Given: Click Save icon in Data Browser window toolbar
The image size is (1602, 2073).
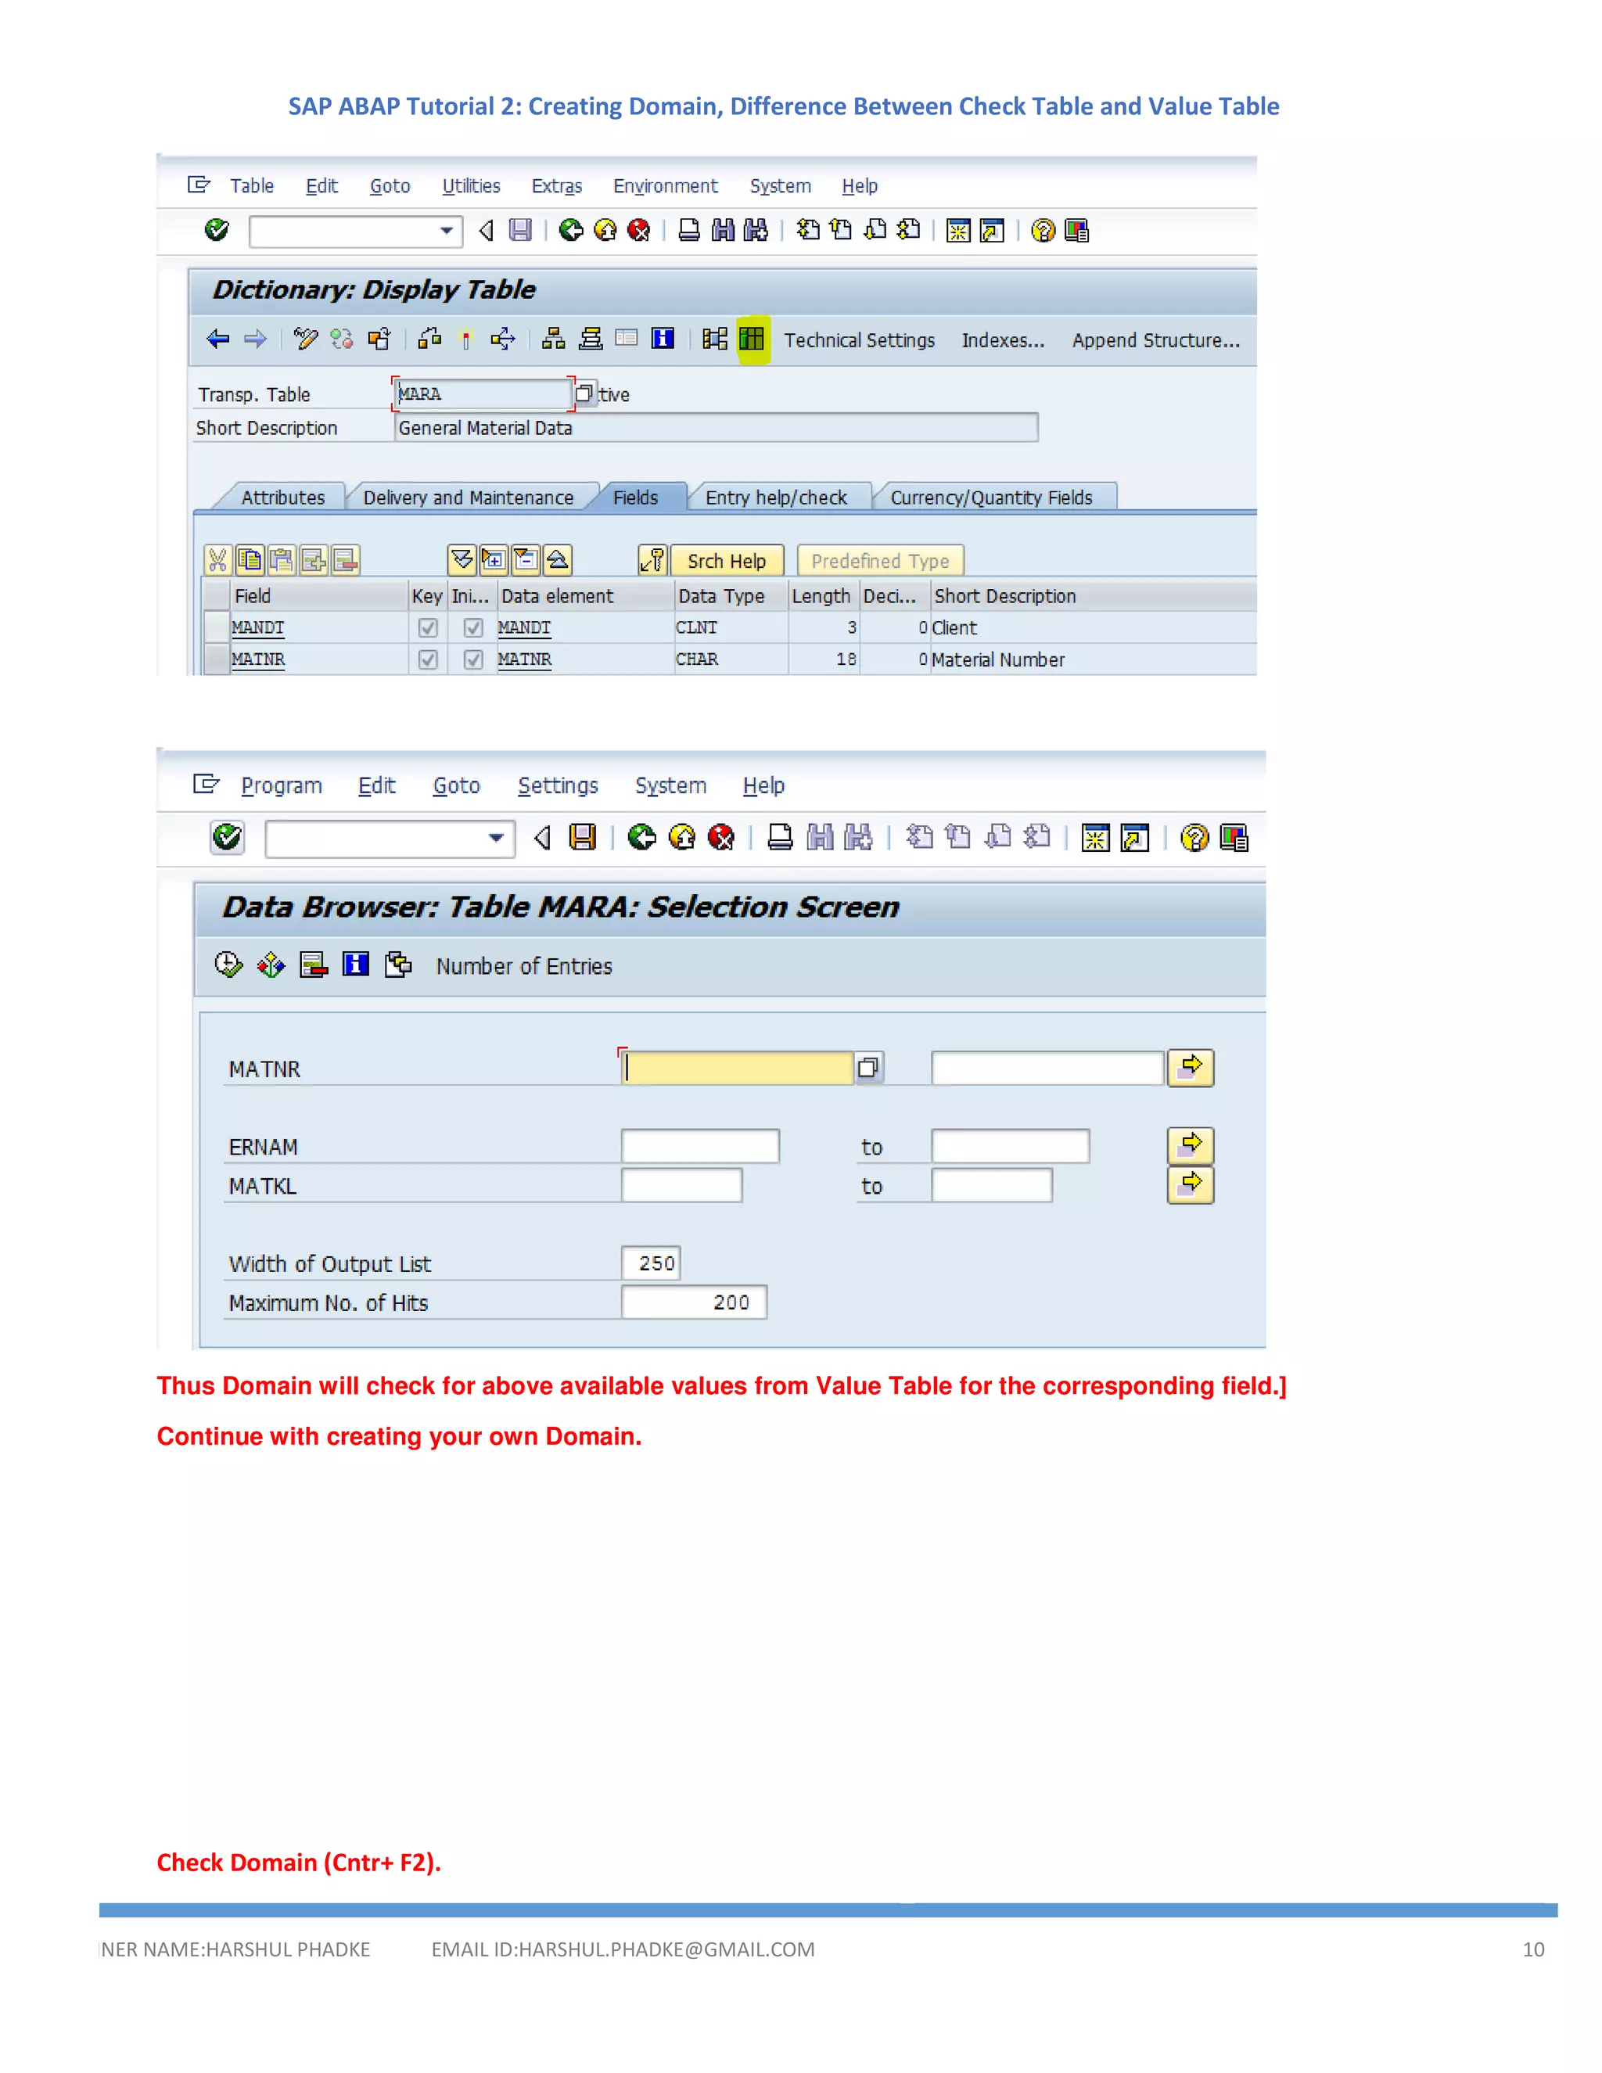Looking at the screenshot, I should 583,837.
